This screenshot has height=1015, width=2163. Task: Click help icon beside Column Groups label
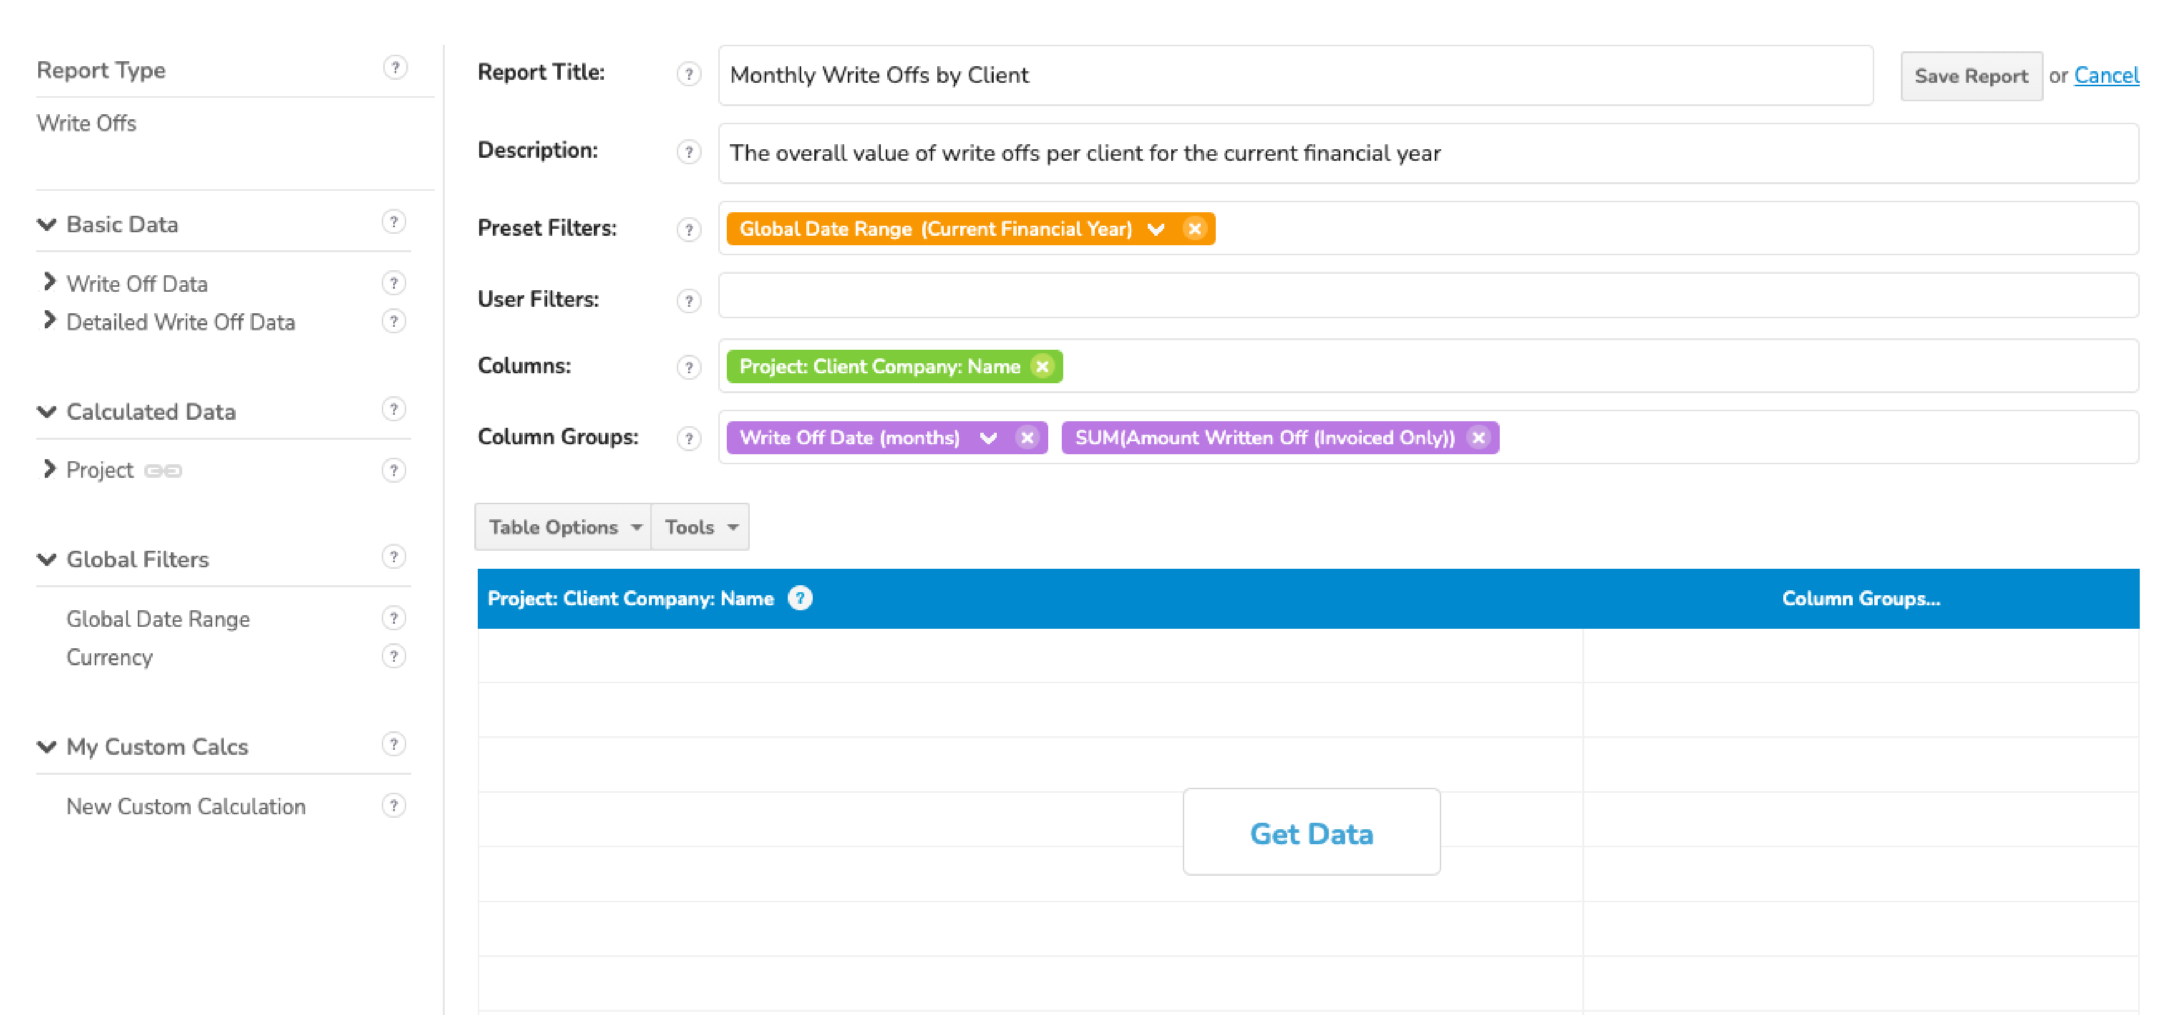[x=688, y=438]
